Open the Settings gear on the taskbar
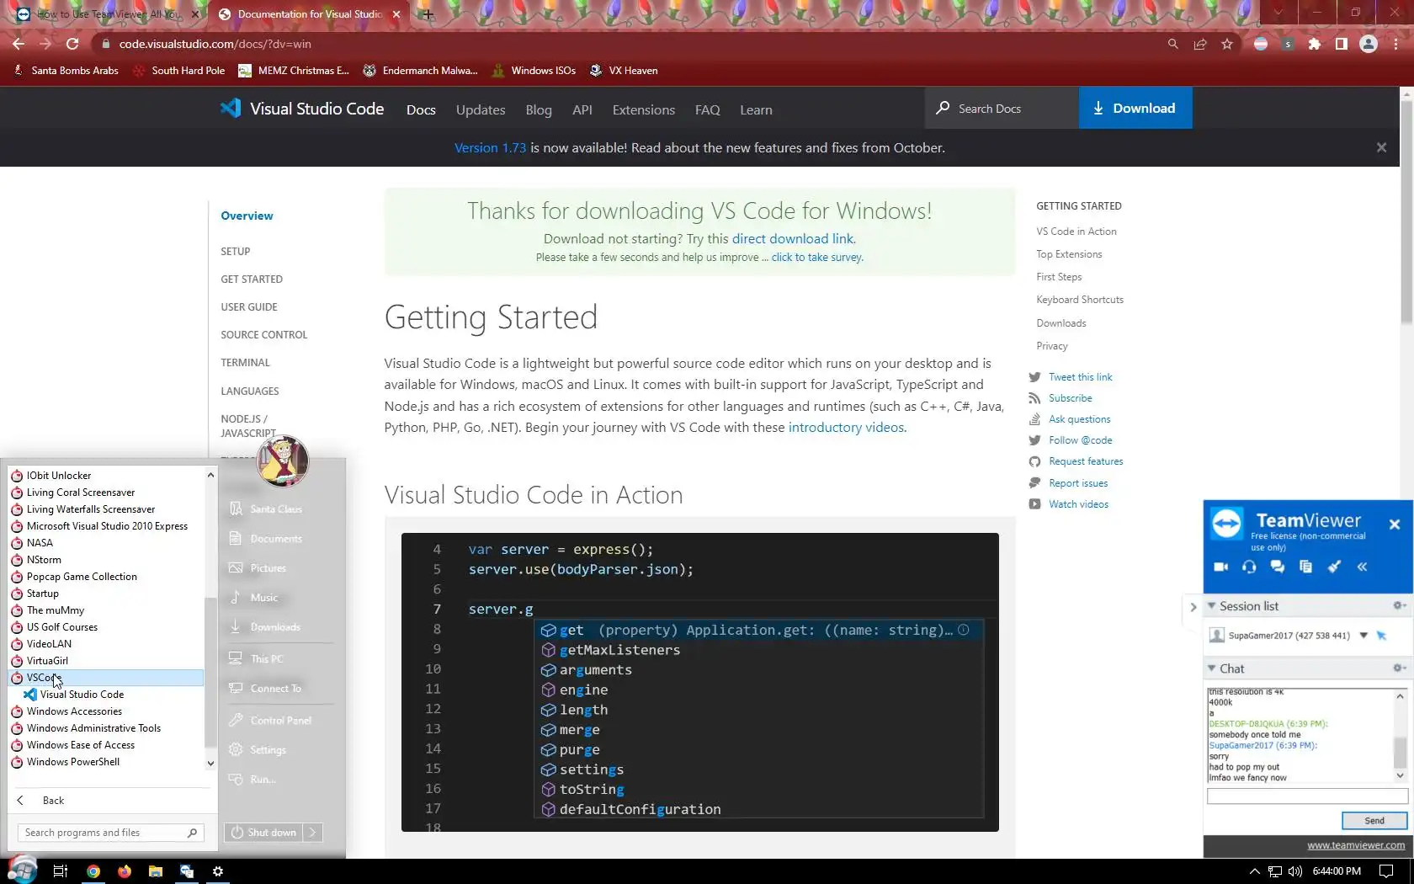Image resolution: width=1414 pixels, height=884 pixels. [x=218, y=871]
